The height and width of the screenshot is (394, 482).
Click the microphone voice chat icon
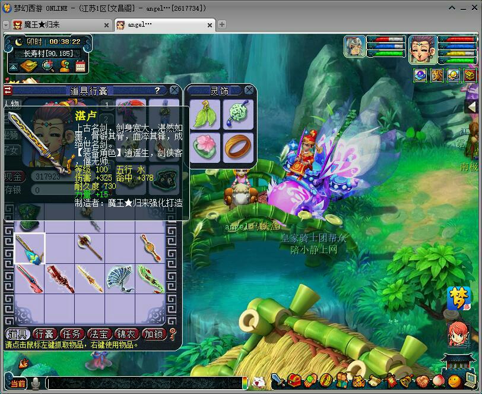pyautogui.click(x=36, y=383)
